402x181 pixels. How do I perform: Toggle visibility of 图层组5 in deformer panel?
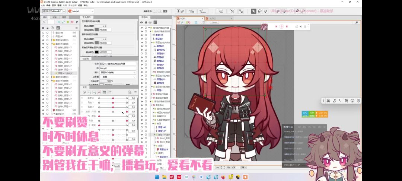(x=141, y=46)
